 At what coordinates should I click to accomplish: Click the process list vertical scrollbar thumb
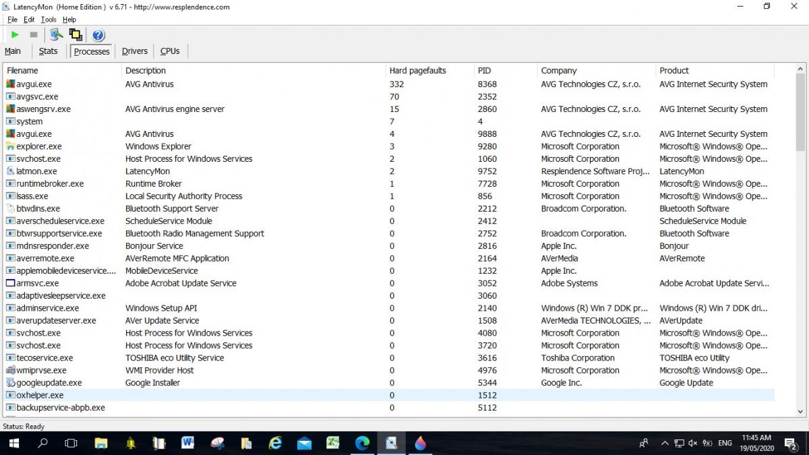click(x=801, y=112)
